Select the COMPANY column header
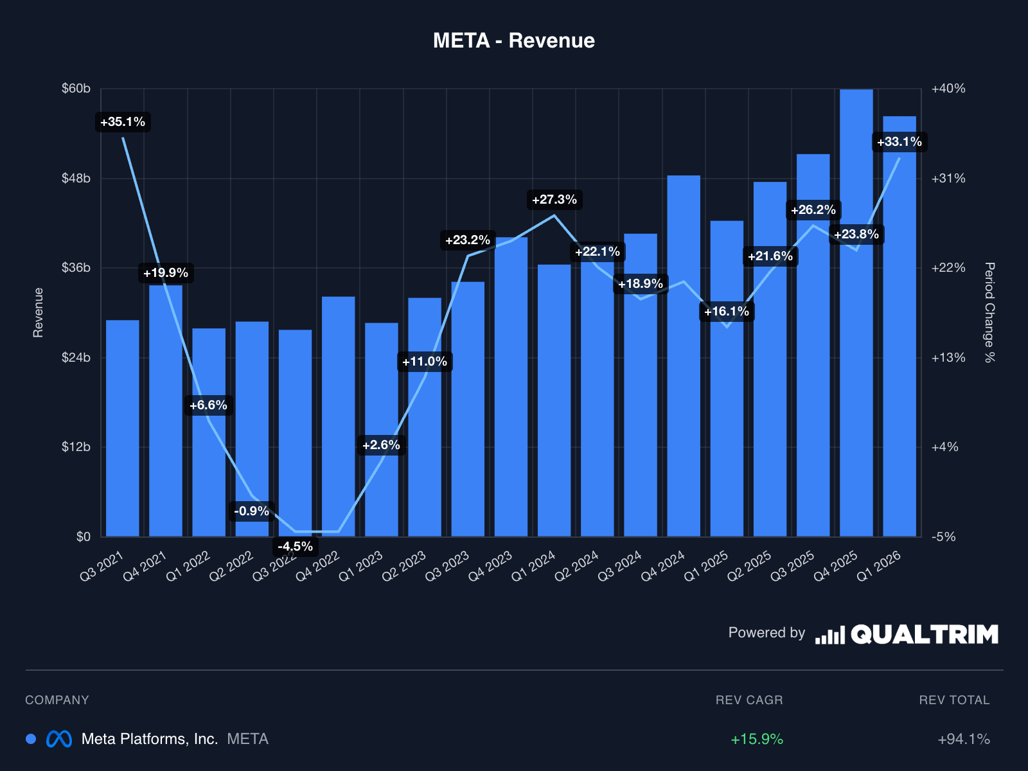This screenshot has width=1028, height=771. pyautogui.click(x=57, y=700)
